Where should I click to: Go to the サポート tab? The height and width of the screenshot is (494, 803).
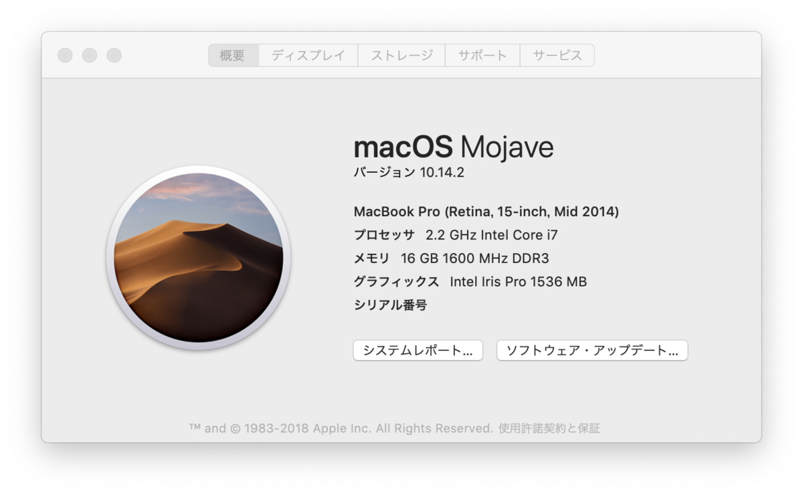pyautogui.click(x=482, y=56)
